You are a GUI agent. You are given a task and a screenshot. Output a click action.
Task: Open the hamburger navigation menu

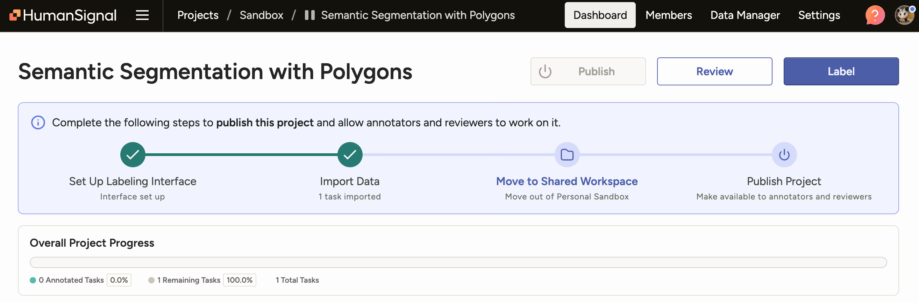pos(142,15)
